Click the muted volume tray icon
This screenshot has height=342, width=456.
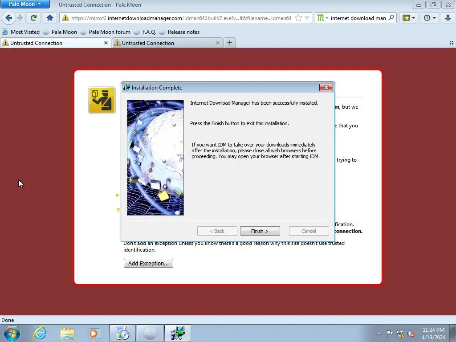[x=411, y=334]
